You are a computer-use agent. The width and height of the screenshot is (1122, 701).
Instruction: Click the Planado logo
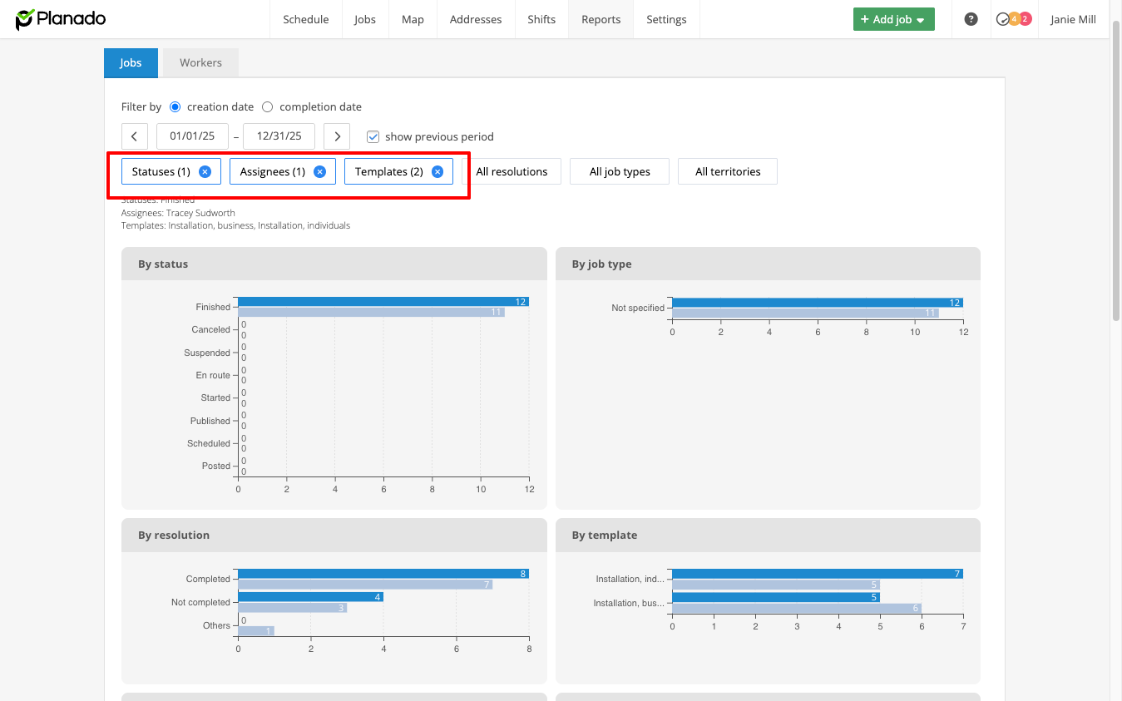tap(61, 18)
